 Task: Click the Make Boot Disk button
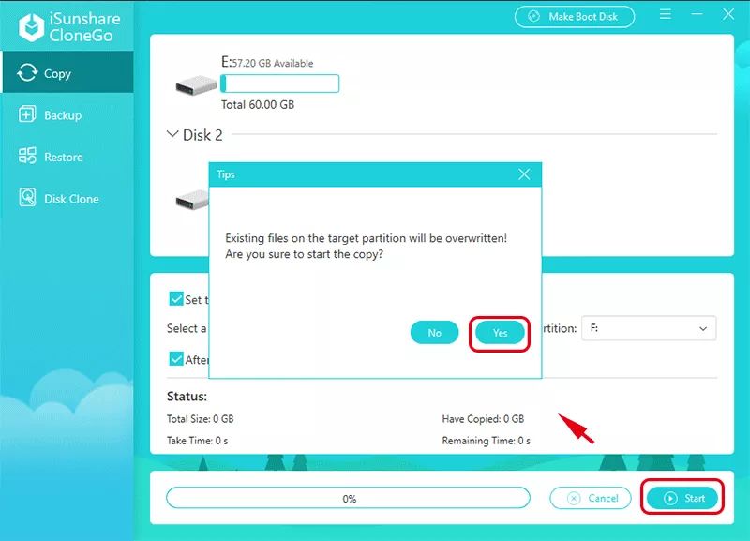click(x=574, y=16)
